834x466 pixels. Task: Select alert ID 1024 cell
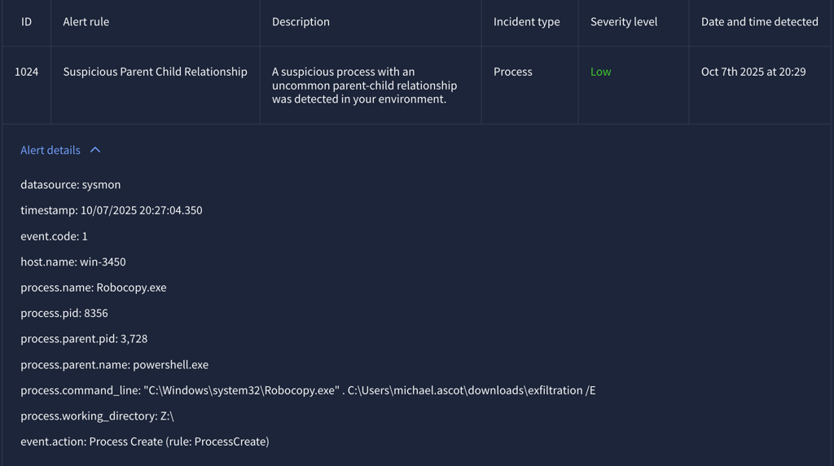pos(26,72)
